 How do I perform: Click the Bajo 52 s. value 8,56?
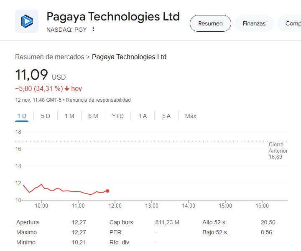[266, 232]
